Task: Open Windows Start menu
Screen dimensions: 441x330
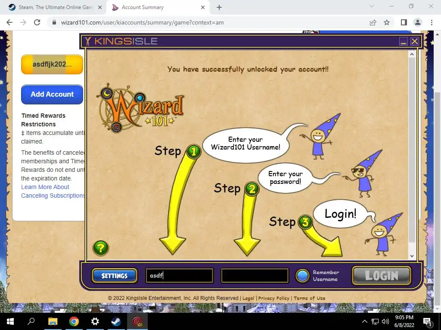Action: 10,321
